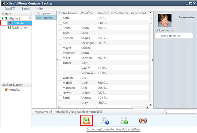Check the box for Taylor Abbie
Image resolution: width=197 pixels, height=133 pixels.
pyautogui.click(x=61, y=32)
